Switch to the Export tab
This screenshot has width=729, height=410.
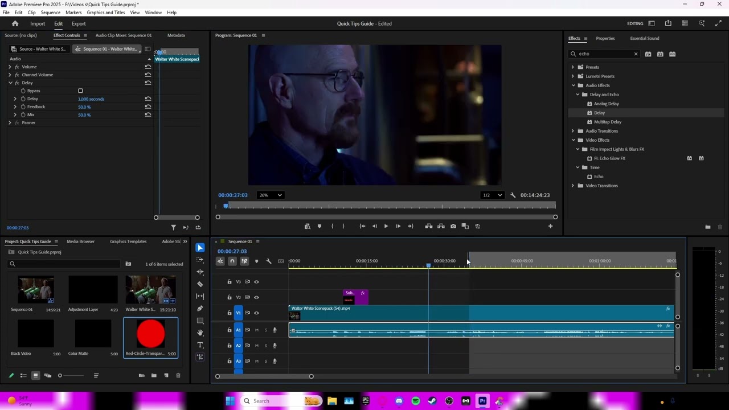click(x=79, y=23)
